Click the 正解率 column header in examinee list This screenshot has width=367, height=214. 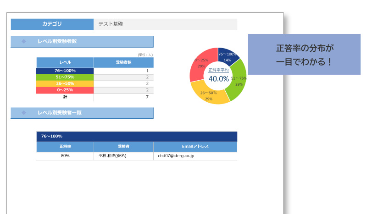[65, 147]
